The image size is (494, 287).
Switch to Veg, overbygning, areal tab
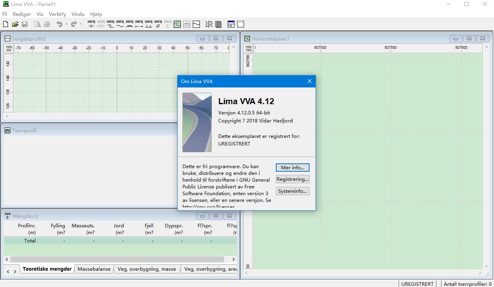(210, 269)
